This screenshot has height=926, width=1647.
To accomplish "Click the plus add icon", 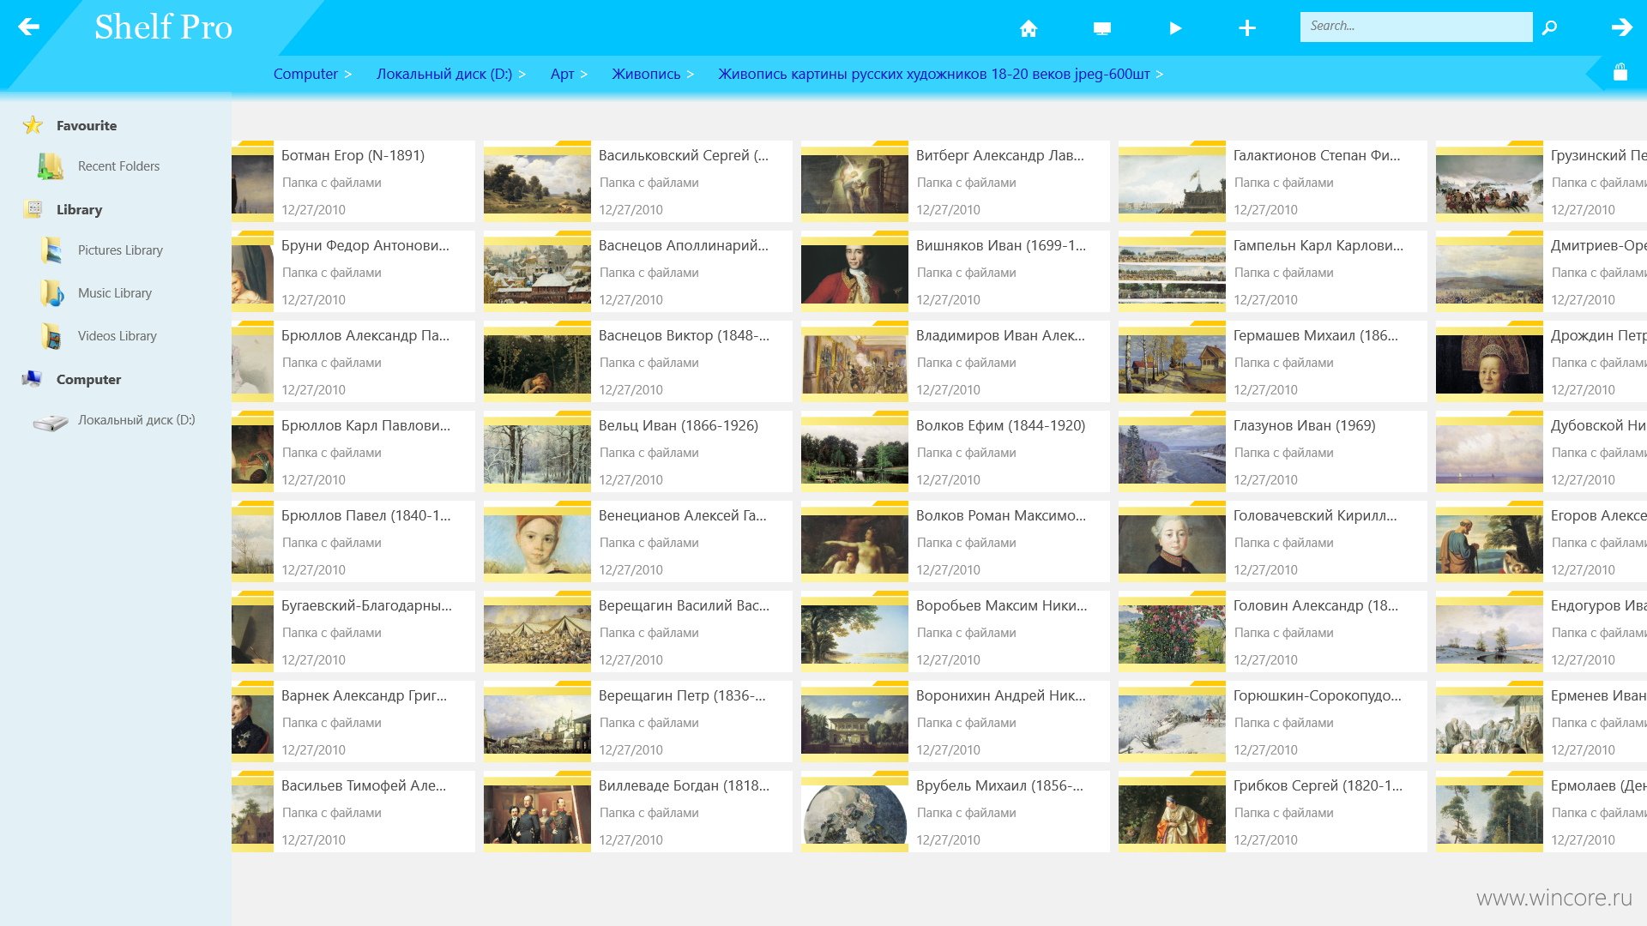I will coord(1247,28).
